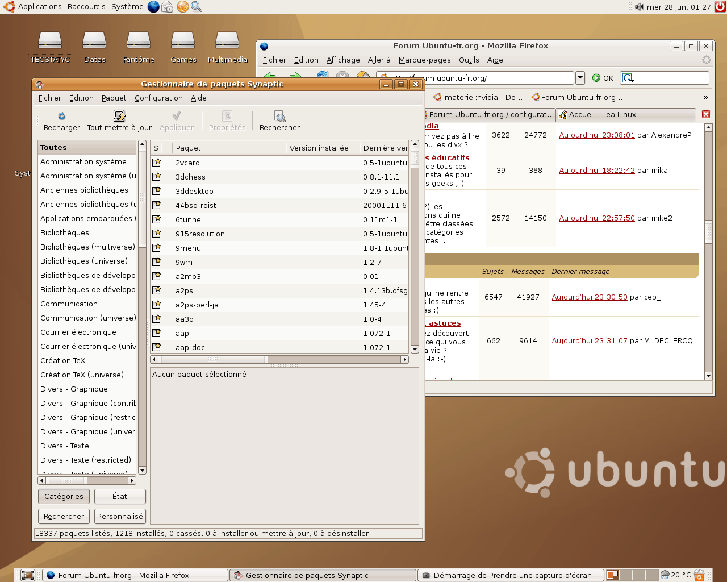727x582 pixels.
Task: Launch the orange globe panel launcher
Action: (182, 7)
